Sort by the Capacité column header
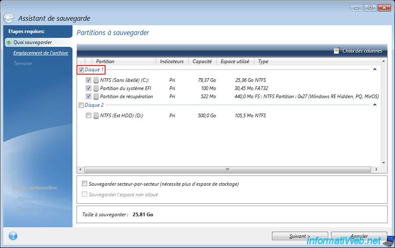Viewport: 395px width, 248px height. [x=202, y=61]
